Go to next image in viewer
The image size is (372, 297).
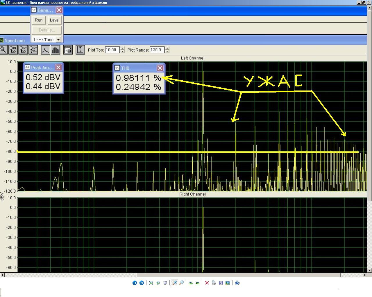coord(142,283)
